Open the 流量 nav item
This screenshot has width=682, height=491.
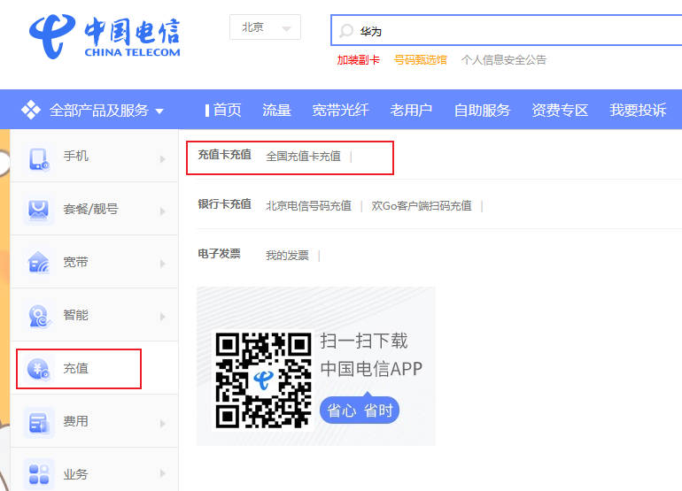276,110
